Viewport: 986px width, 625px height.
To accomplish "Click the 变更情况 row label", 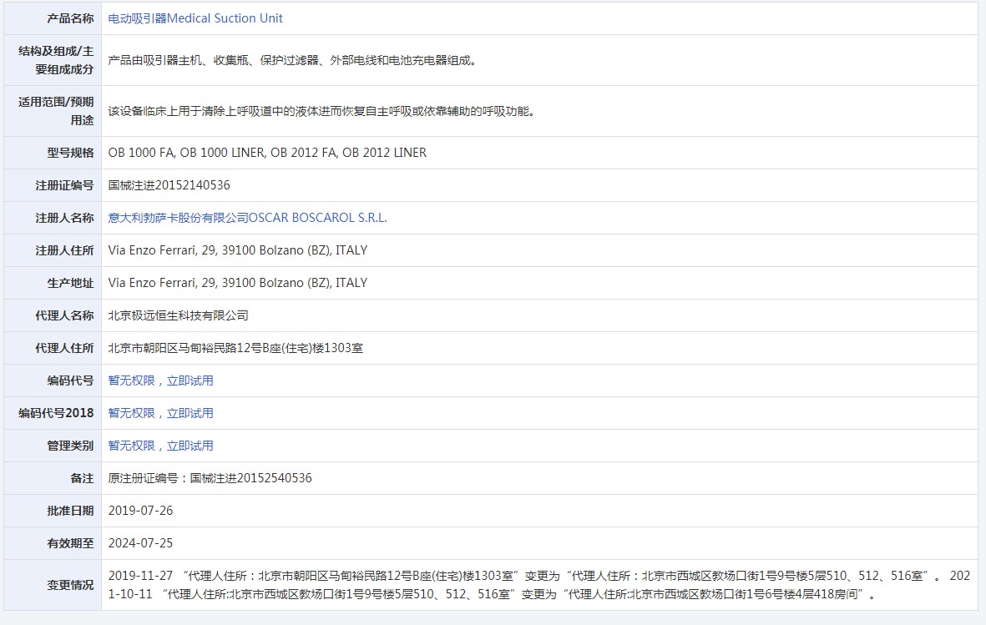I will (x=70, y=585).
